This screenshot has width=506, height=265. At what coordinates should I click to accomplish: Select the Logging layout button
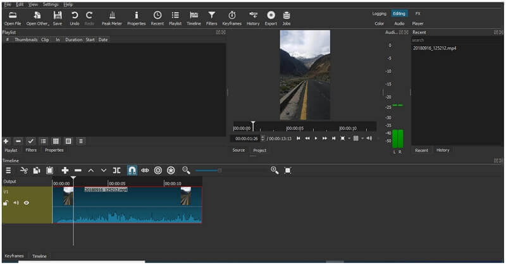pos(379,13)
